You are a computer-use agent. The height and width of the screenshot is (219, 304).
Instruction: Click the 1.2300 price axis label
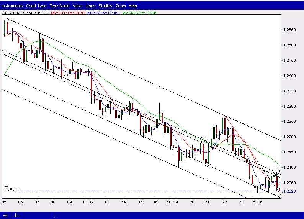tap(290, 106)
